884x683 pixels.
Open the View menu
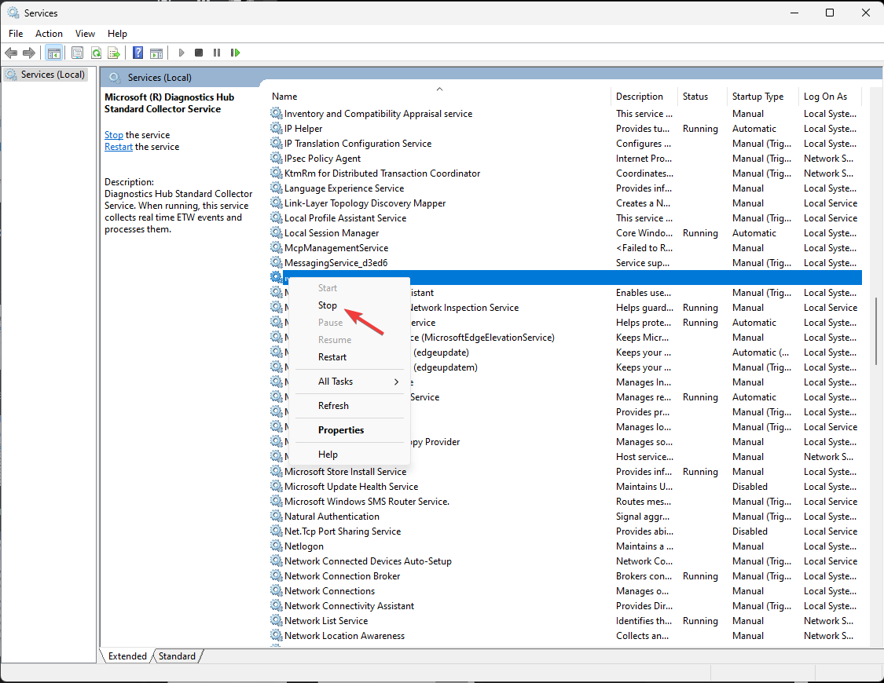click(85, 34)
